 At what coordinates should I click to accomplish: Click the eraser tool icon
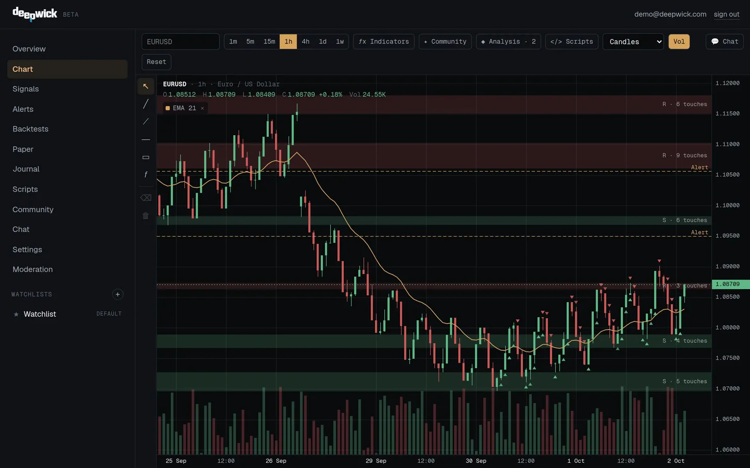pos(146,198)
